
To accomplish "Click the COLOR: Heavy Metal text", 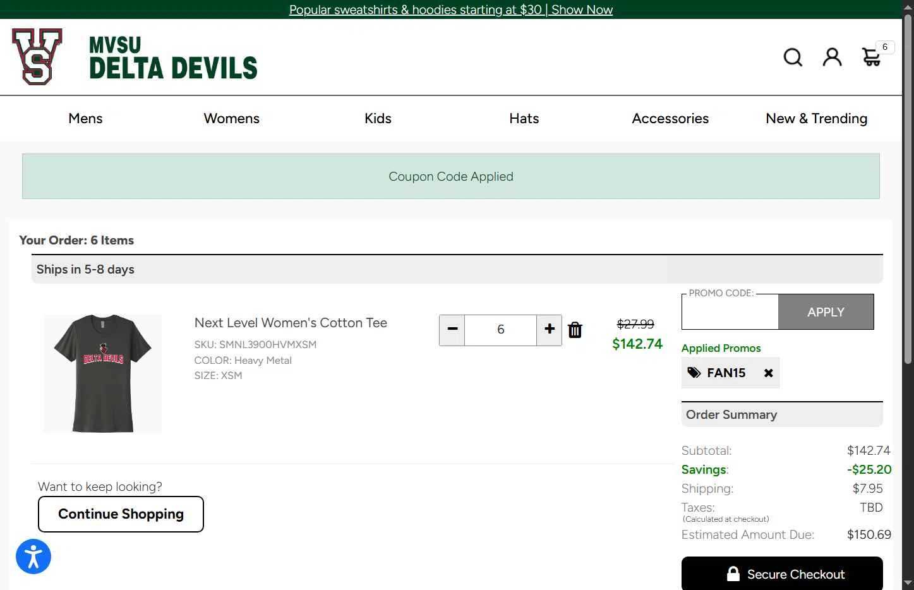I will (x=243, y=360).
